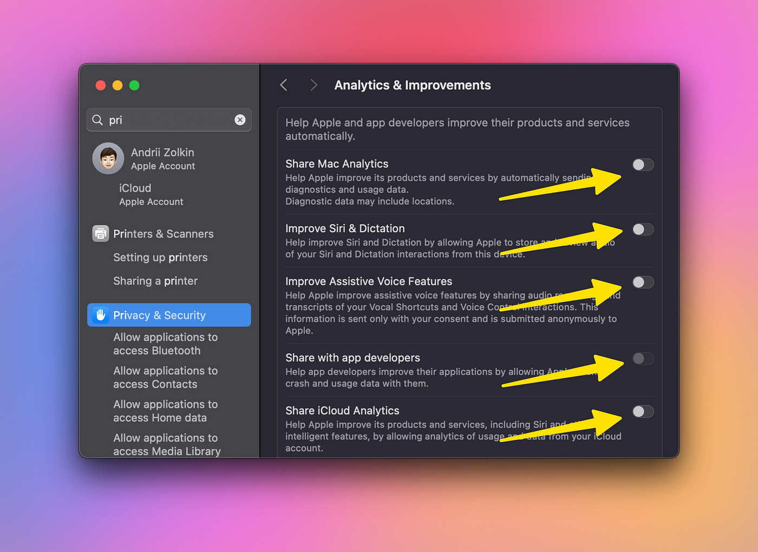Open the Andrii Zolkin Apple Account entry
The width and height of the screenshot is (758, 552).
(169, 159)
